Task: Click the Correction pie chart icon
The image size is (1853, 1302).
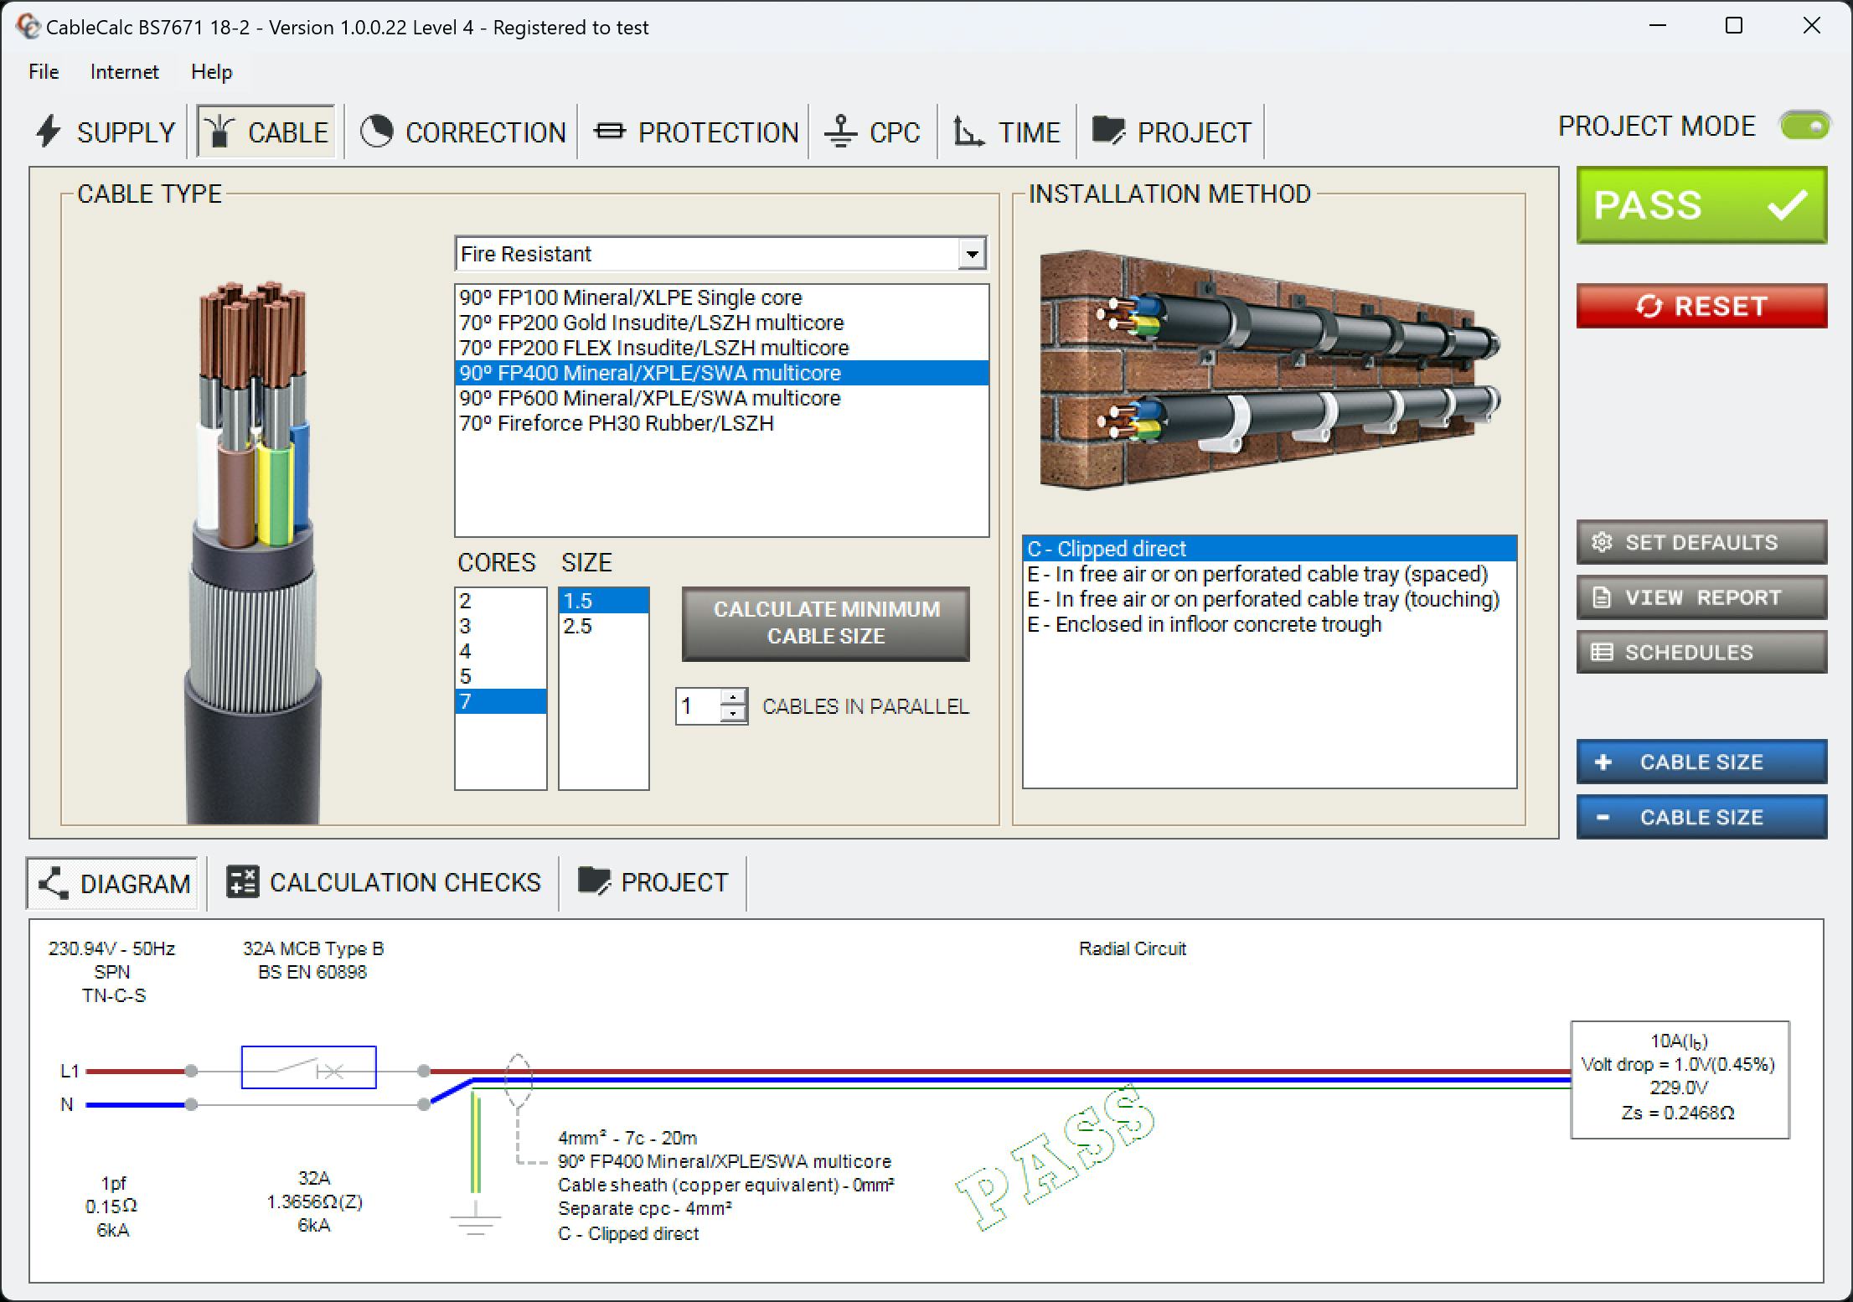Action: (x=376, y=131)
